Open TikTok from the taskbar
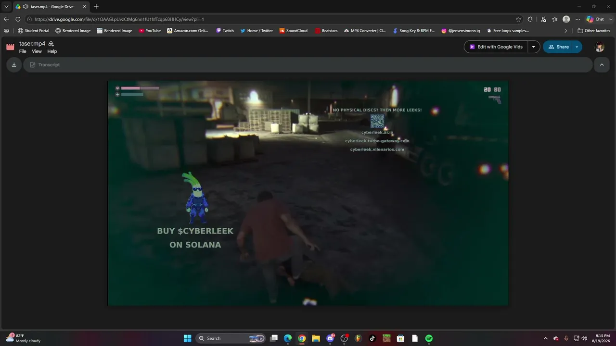The height and width of the screenshot is (346, 616). [x=372, y=338]
